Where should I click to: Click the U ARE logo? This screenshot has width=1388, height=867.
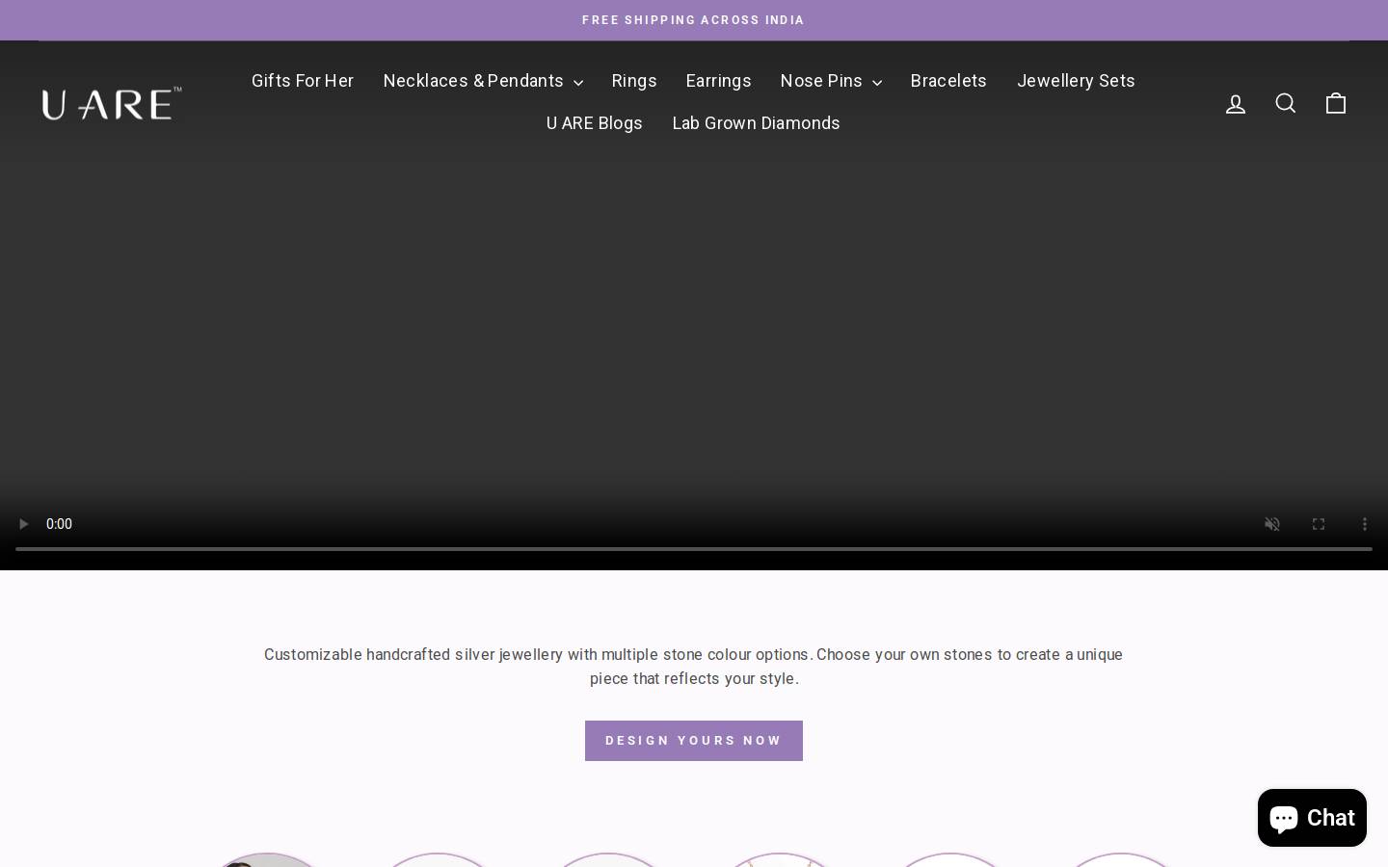(112, 103)
